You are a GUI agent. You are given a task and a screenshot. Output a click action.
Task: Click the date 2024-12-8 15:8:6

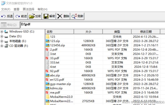(x=146, y=67)
